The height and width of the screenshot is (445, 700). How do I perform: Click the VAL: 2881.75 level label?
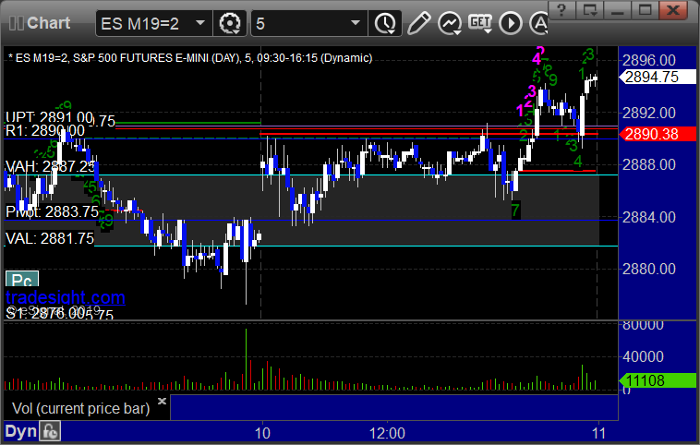pyautogui.click(x=50, y=238)
